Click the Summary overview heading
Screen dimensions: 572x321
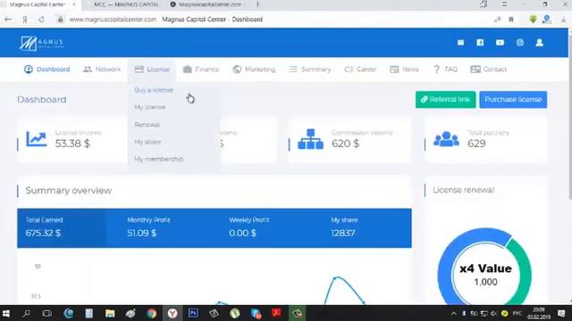[x=68, y=190]
